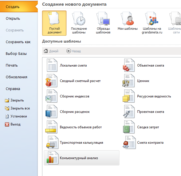Select the text Ресурсная ведомость

154,96
